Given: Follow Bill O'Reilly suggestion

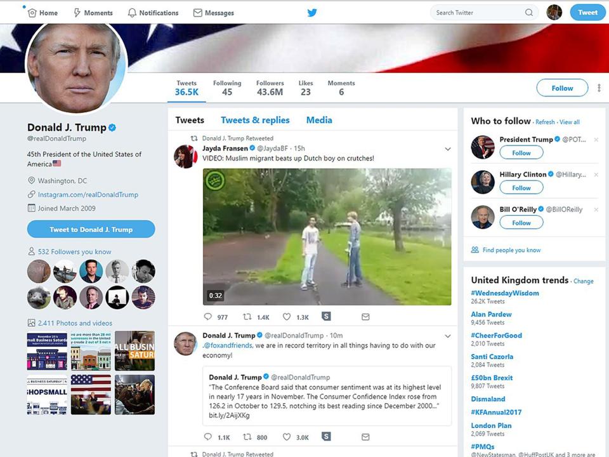Looking at the screenshot, I should pyautogui.click(x=521, y=223).
